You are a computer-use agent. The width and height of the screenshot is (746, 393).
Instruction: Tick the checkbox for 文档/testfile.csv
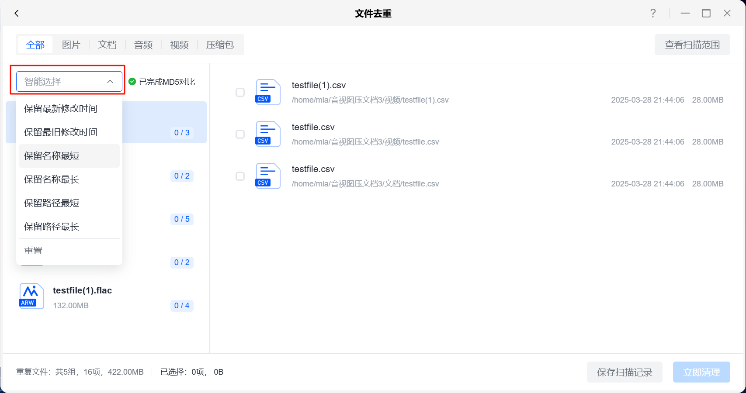pos(240,176)
